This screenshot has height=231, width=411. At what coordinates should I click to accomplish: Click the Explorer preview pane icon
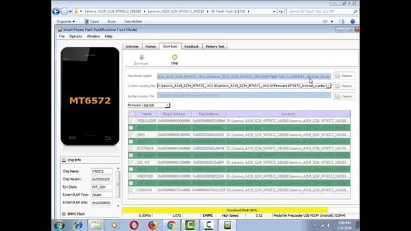tap(342, 21)
